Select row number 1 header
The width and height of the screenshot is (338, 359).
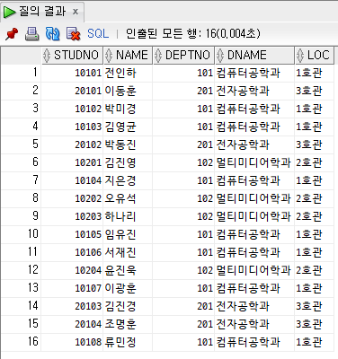(21, 73)
